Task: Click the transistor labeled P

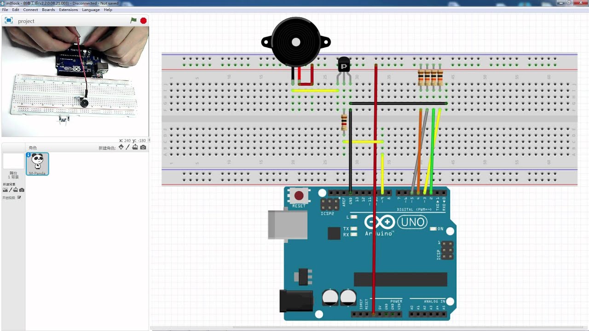Action: click(x=344, y=65)
